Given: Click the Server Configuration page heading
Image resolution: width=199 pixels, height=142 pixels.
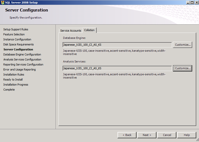Looking at the screenshot, I should 27,10.
